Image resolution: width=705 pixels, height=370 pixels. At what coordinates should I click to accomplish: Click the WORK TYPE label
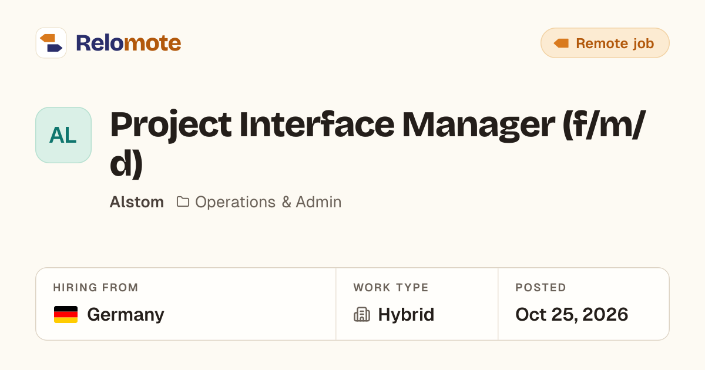pyautogui.click(x=391, y=288)
